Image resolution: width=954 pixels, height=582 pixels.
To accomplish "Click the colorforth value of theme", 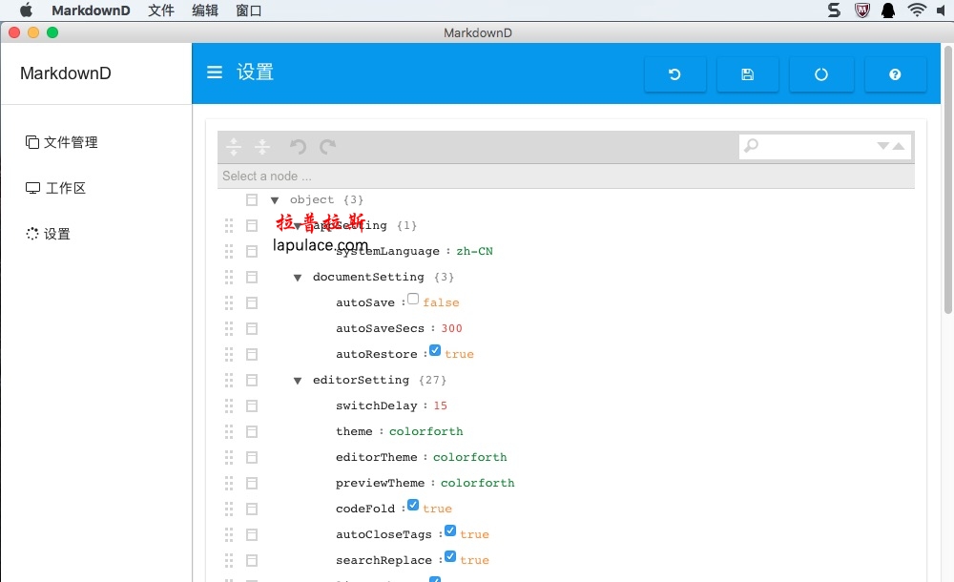I will pyautogui.click(x=425, y=431).
